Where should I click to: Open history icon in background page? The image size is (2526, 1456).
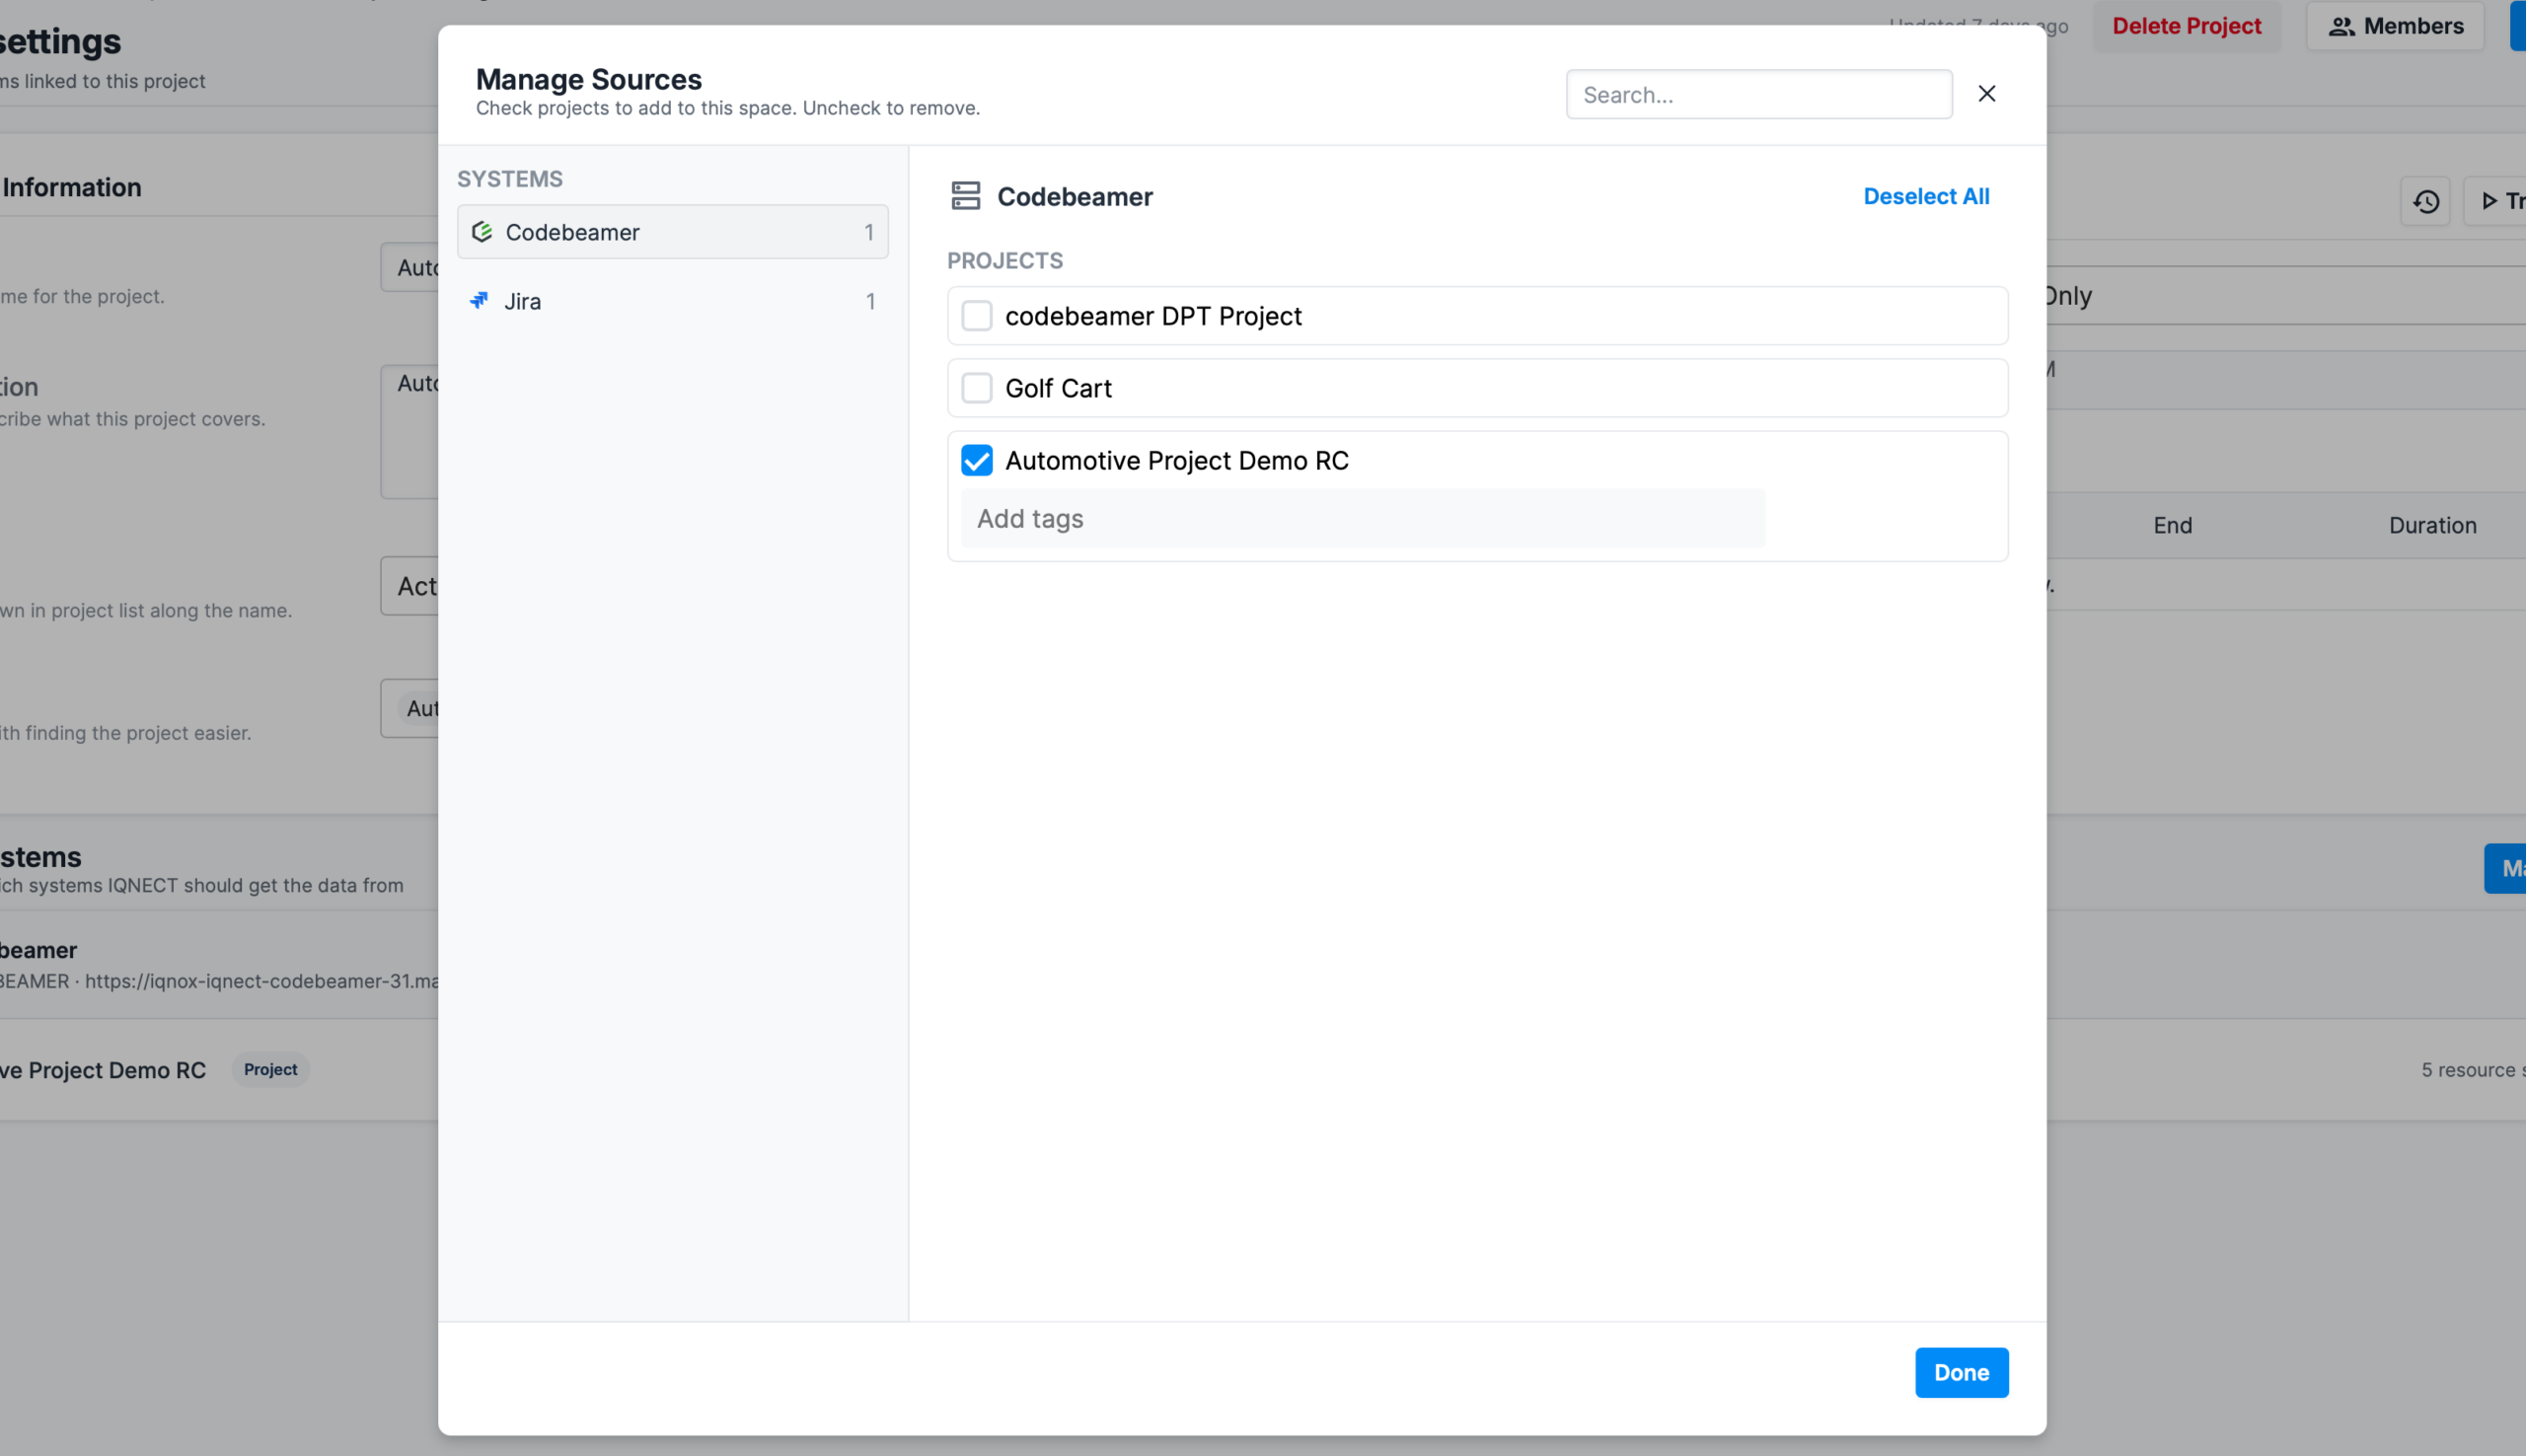(x=2425, y=202)
